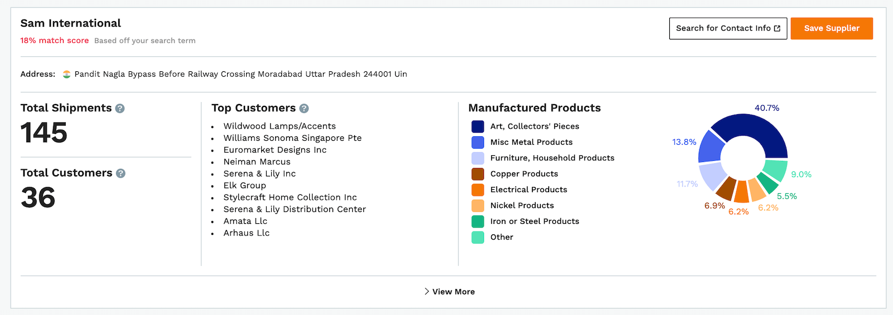Open Williams Sonoma Singapore Pte customer
The width and height of the screenshot is (893, 315).
point(292,138)
